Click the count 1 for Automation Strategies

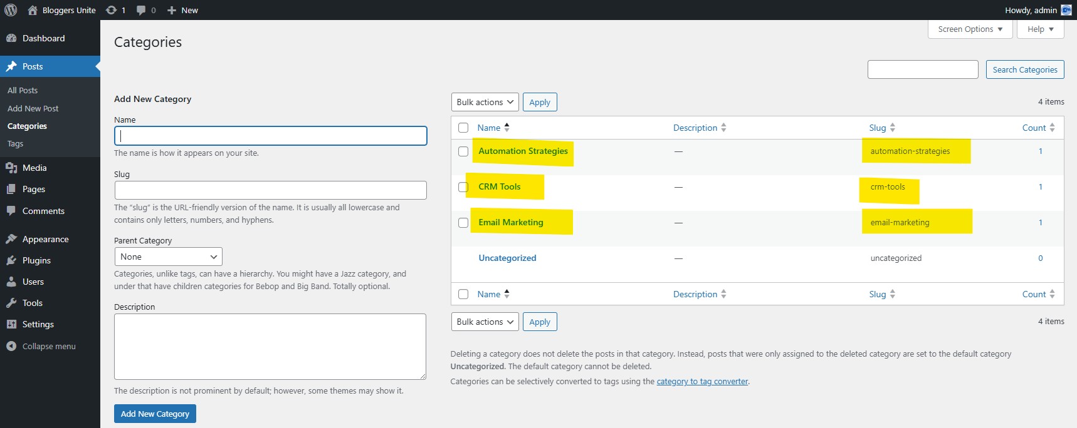click(x=1041, y=151)
